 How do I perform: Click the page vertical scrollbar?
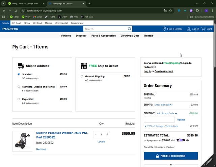point(215,45)
